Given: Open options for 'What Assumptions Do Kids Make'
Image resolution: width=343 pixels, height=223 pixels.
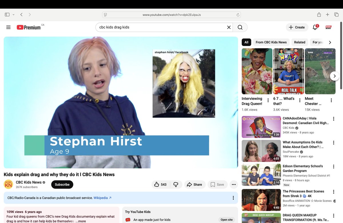Looking at the screenshot, I should [334, 143].
